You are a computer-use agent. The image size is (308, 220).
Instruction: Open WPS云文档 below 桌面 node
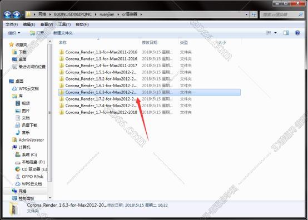(28, 89)
